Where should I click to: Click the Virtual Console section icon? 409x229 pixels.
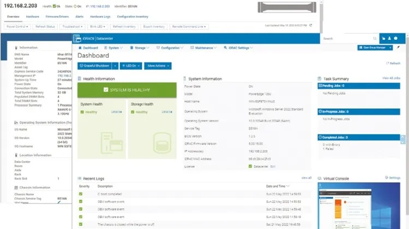coord(320,178)
